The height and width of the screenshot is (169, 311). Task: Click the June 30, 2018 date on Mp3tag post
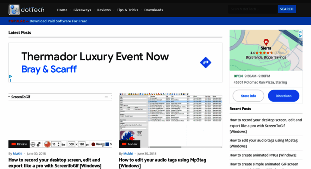tap(146, 153)
